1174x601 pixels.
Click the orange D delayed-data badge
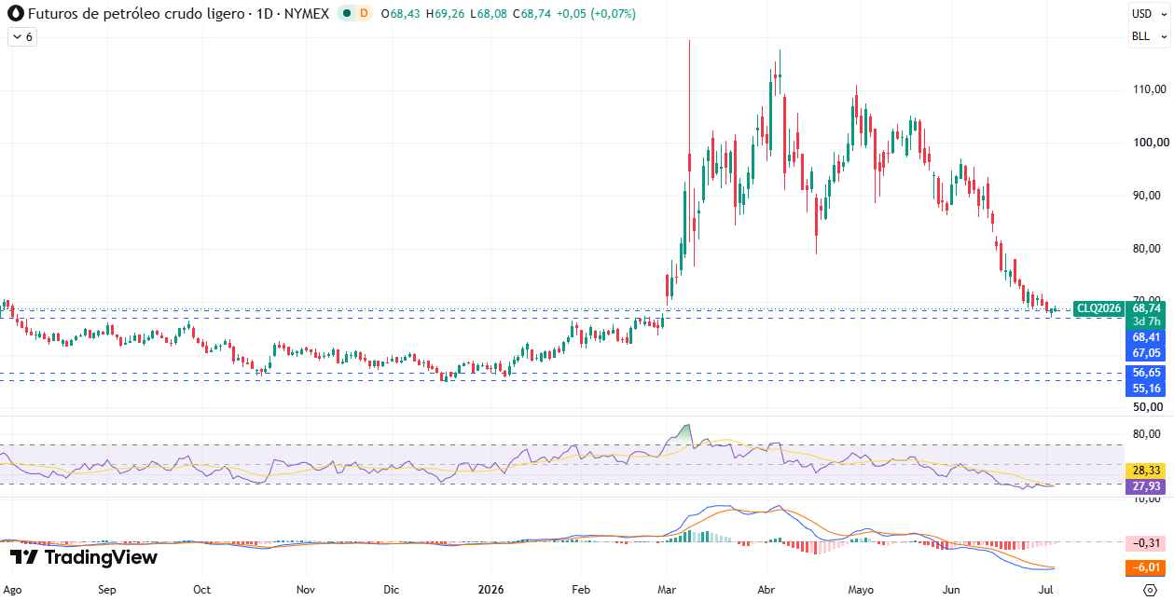click(364, 14)
